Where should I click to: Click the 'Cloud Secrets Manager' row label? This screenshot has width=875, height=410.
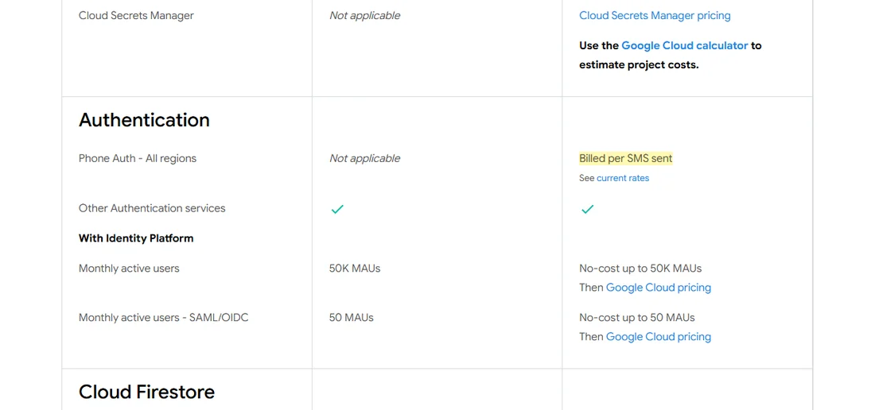(136, 16)
